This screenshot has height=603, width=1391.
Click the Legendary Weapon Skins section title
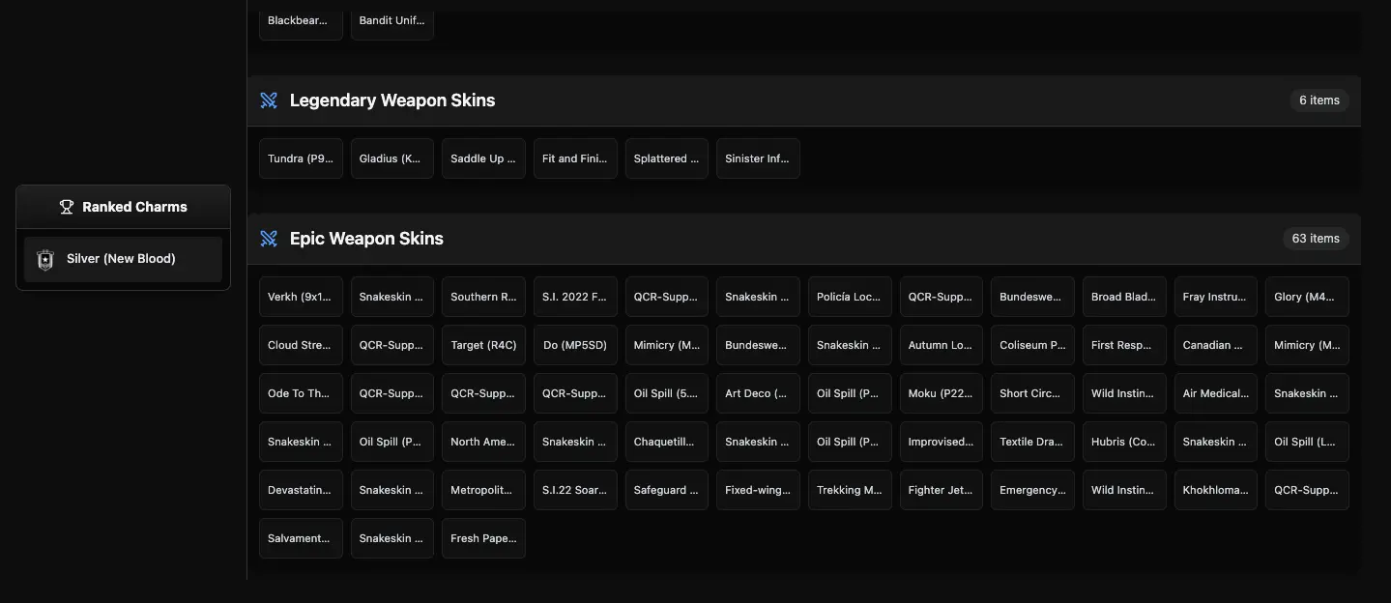tap(392, 100)
